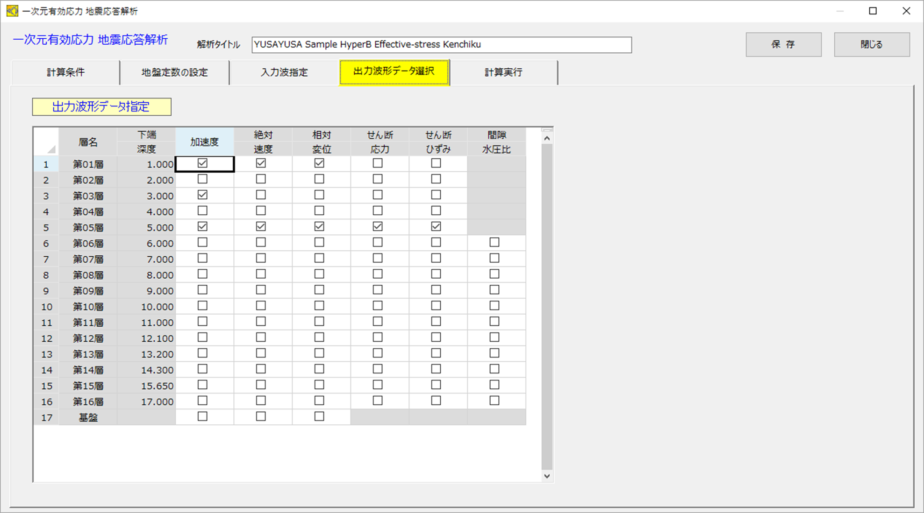Click the 解析タイトル input field
Image resolution: width=924 pixels, height=513 pixels.
[x=442, y=45]
